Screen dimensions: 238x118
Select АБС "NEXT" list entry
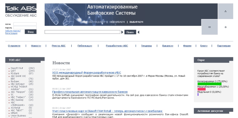[x=17, y=110]
